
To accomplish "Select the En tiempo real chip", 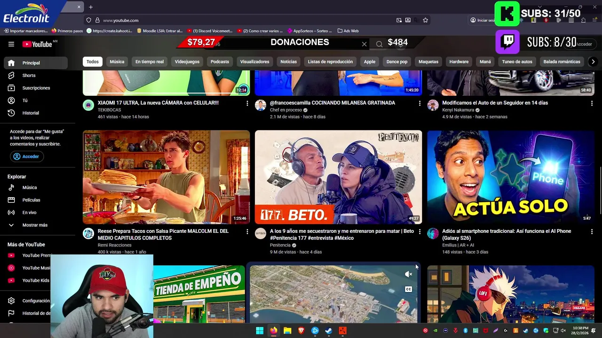I will pyautogui.click(x=150, y=61).
